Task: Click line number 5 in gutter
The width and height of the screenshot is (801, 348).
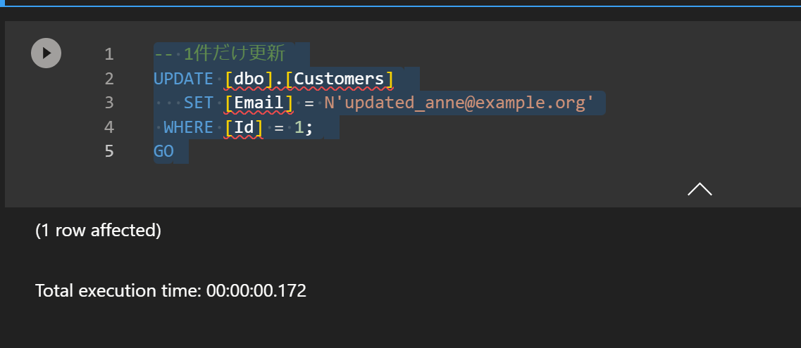Action: click(x=108, y=151)
